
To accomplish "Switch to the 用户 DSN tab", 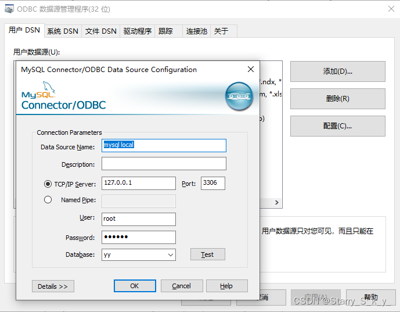I will coord(24,30).
